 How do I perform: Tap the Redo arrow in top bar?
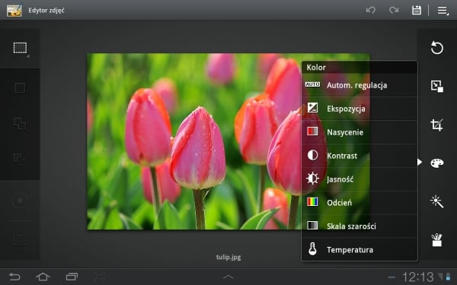[x=394, y=10]
